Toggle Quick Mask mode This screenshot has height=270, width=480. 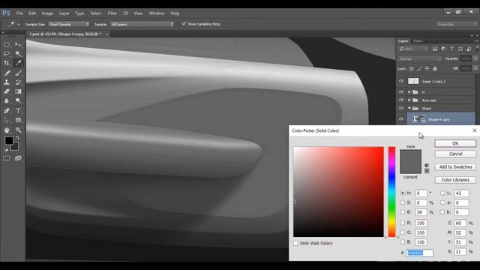7,158
